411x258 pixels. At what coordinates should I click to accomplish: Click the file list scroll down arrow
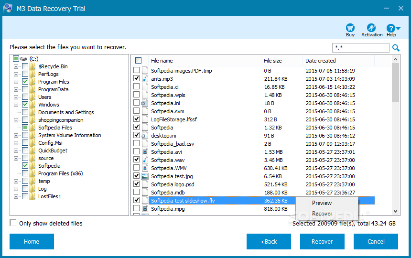click(396, 211)
